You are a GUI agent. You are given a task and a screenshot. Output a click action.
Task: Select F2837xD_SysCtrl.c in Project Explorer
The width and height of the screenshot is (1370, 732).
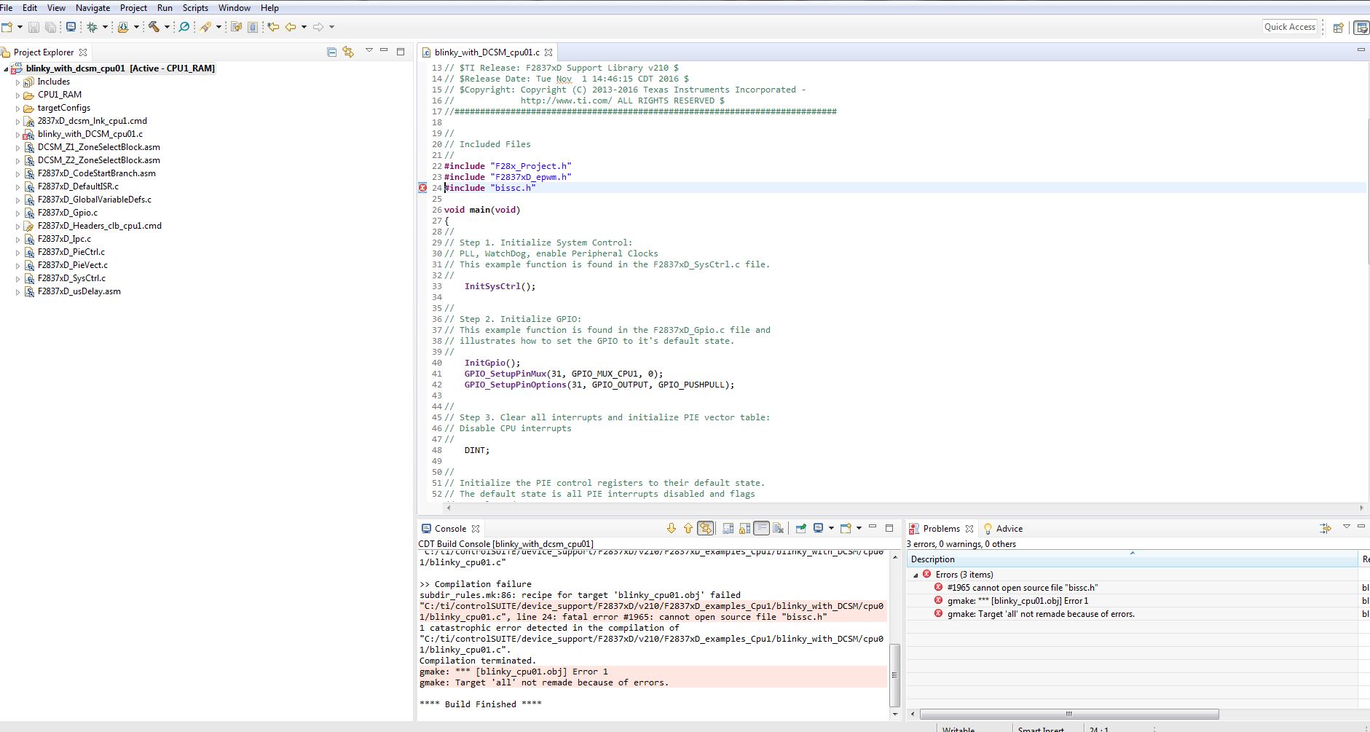click(x=71, y=278)
